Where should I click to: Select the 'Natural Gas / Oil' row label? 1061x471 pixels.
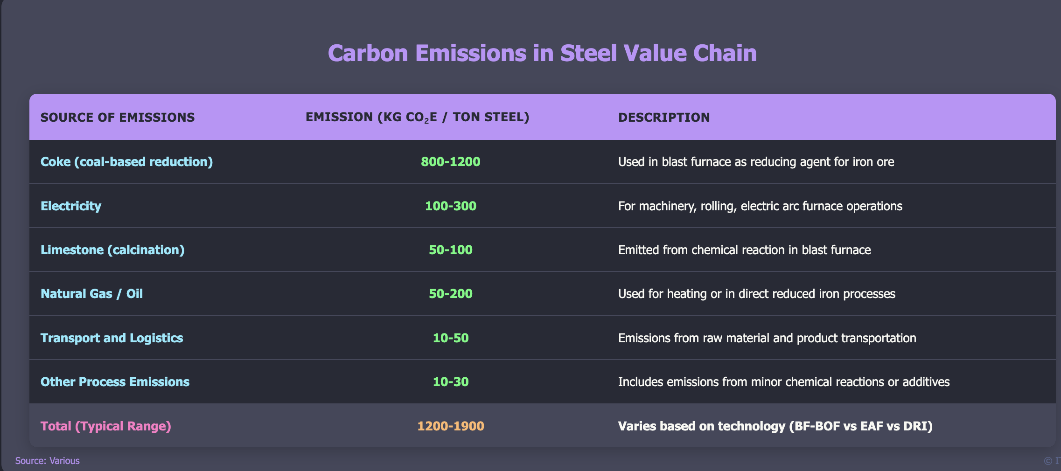click(91, 294)
